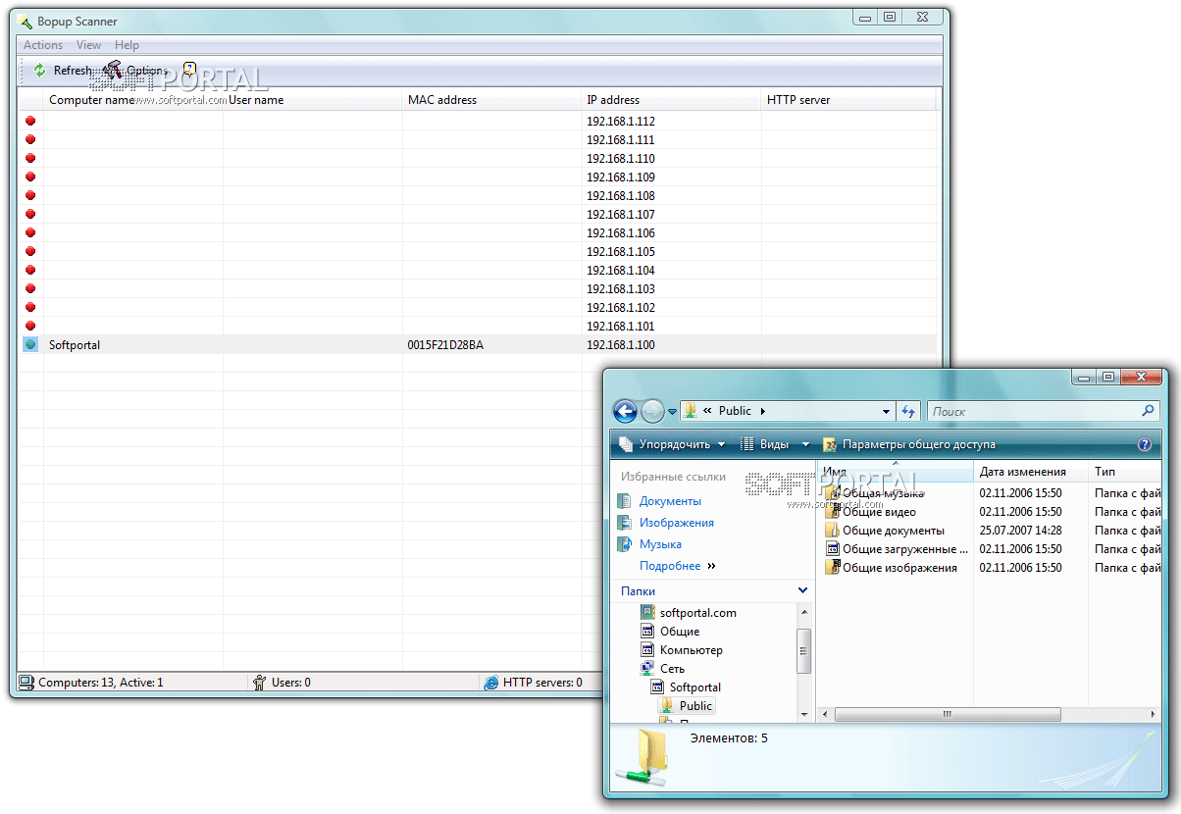Screen dimensions: 1181x814
Task: Click the Back button in Explorer window
Action: pyautogui.click(x=625, y=412)
